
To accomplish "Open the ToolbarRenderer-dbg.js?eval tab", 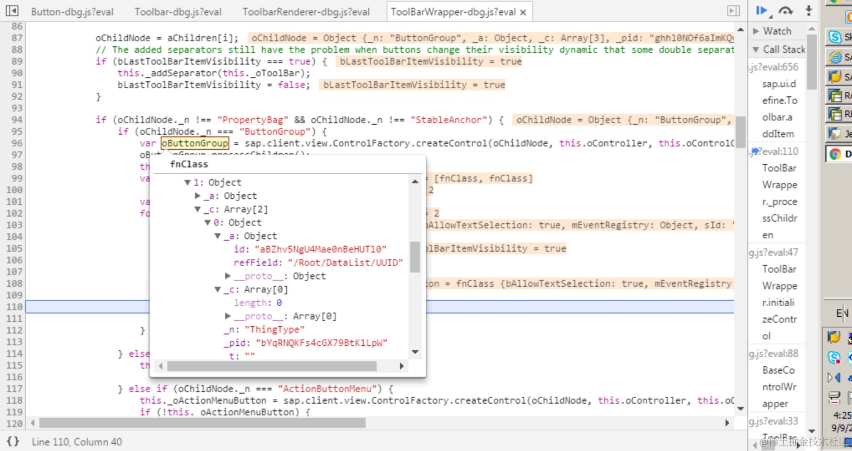I will click(306, 12).
